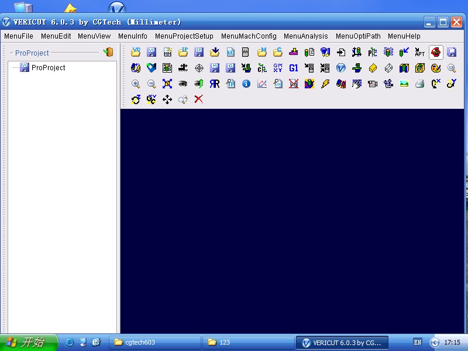The image size is (468, 351).
Task: Click the zoom in magnifier icon
Action: click(136, 84)
